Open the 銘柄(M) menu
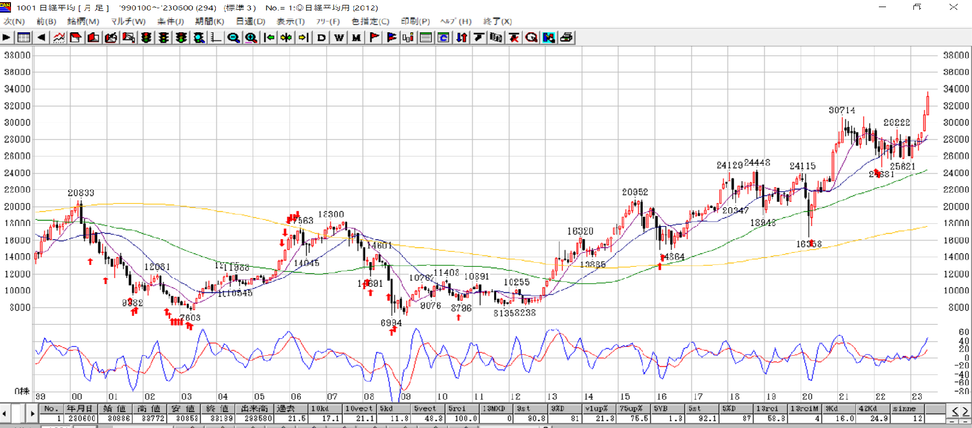 click(x=83, y=21)
